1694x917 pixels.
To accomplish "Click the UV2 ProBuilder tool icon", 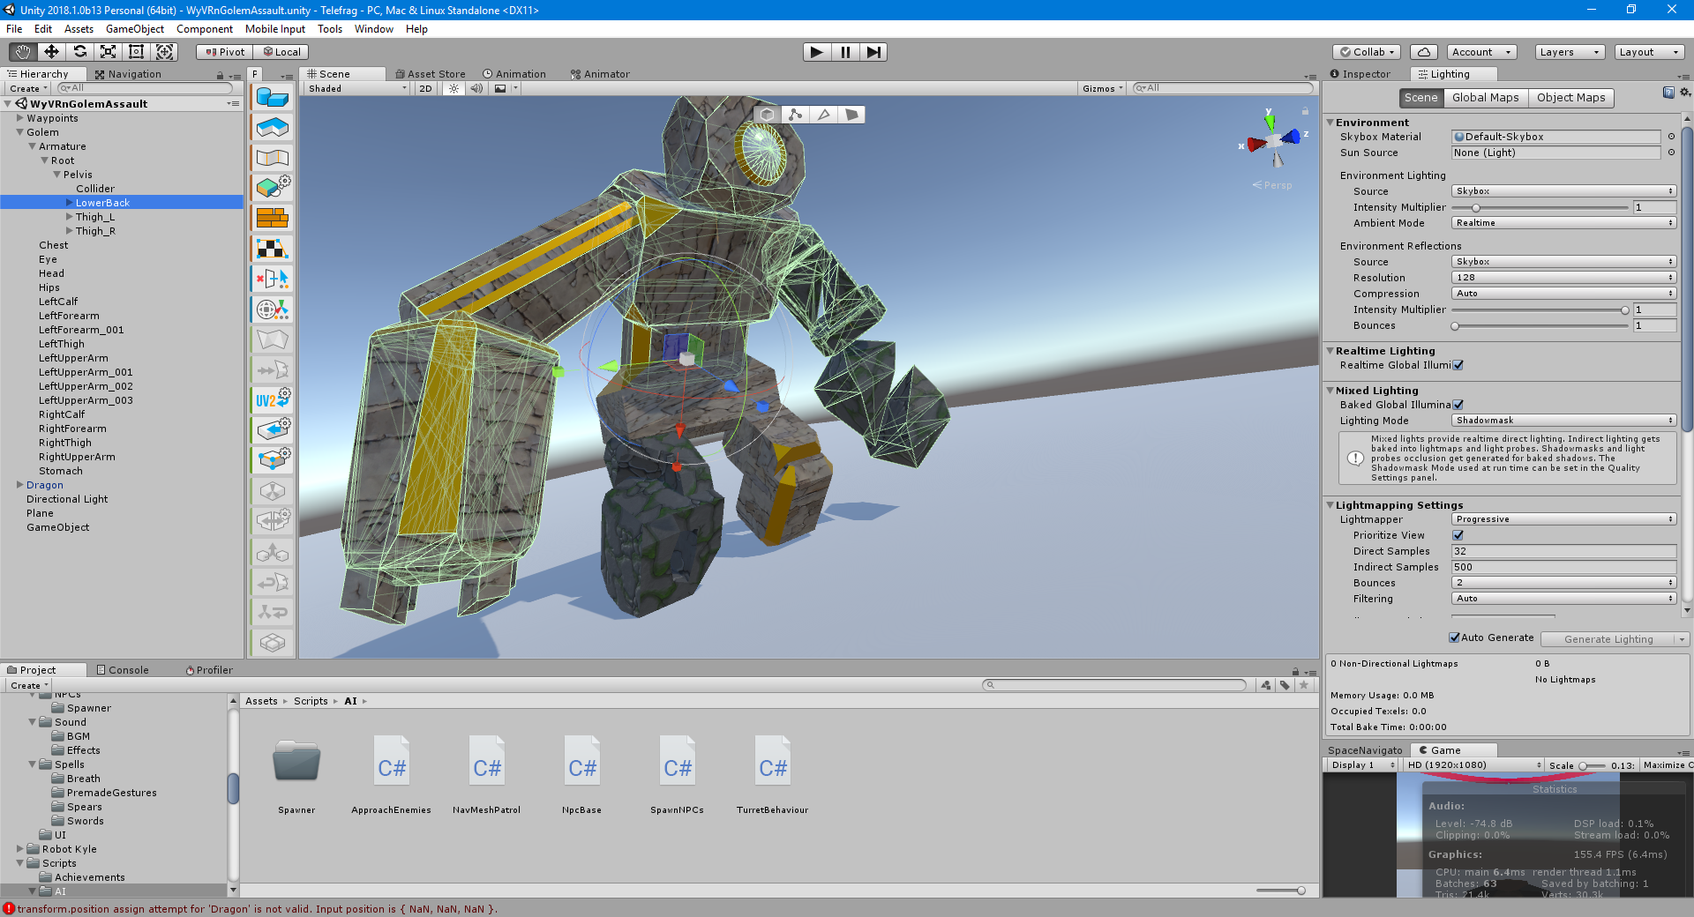I will (273, 400).
